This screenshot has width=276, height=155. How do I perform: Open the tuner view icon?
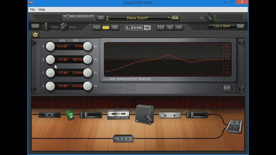click(x=169, y=28)
